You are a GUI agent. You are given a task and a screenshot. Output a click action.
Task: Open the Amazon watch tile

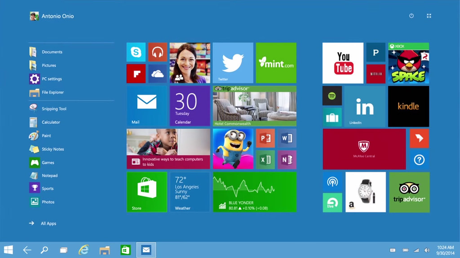point(366,192)
